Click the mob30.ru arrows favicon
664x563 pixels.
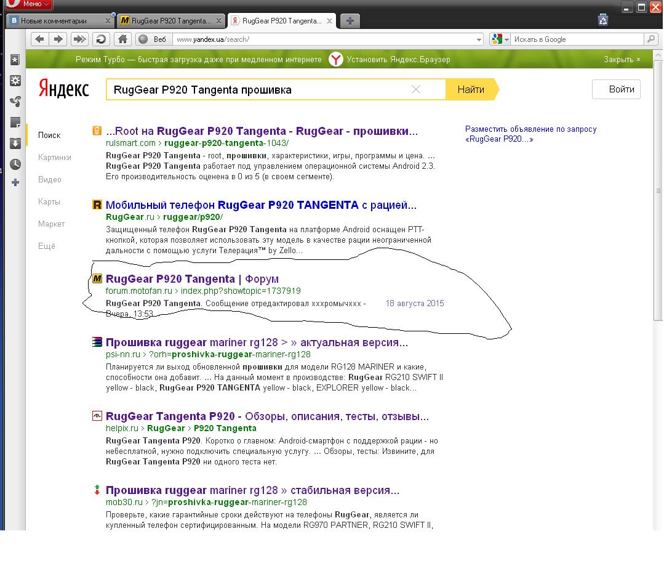97,490
